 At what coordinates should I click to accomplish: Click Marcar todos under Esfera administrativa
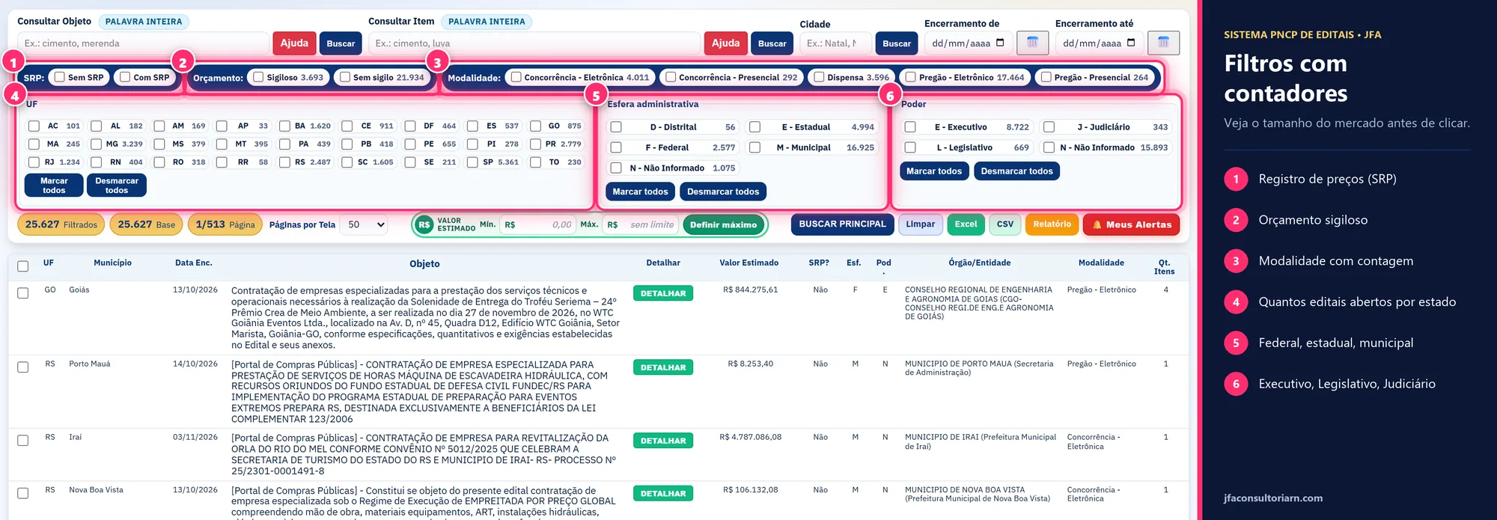click(640, 192)
